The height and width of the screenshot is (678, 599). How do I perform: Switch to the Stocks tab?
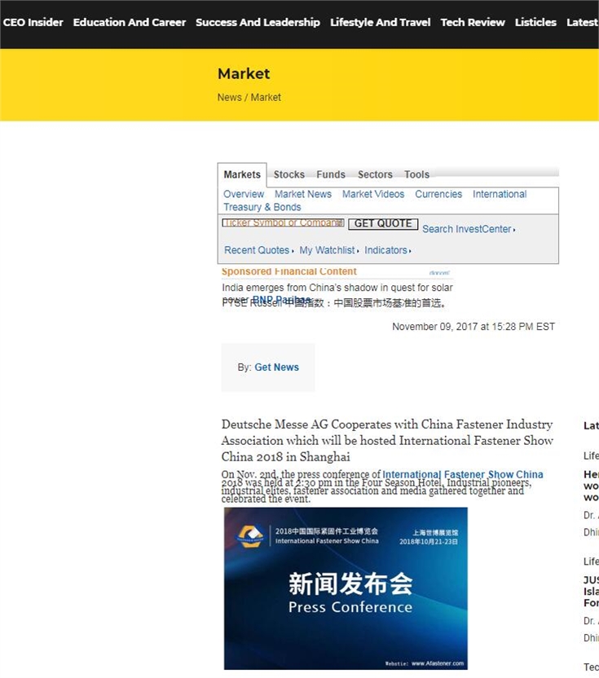pos(288,174)
